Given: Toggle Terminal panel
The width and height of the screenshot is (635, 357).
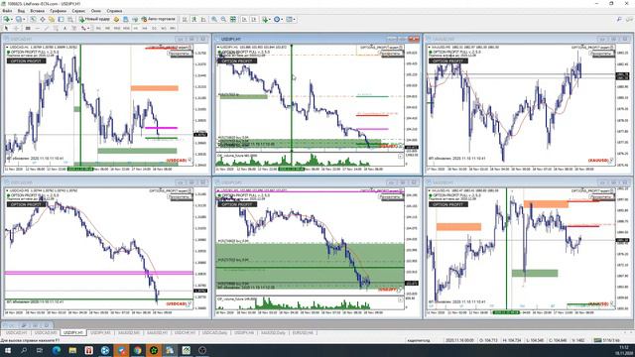Looking at the screenshot, I should [x=61, y=19].
